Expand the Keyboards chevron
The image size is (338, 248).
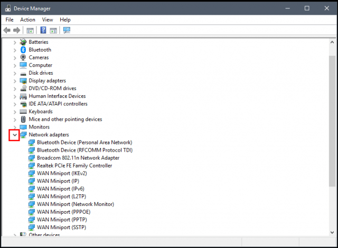15,112
